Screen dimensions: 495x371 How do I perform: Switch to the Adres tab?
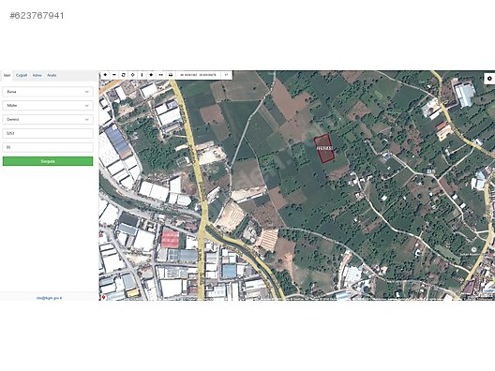37,75
